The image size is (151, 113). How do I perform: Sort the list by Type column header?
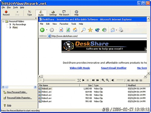point(110,85)
